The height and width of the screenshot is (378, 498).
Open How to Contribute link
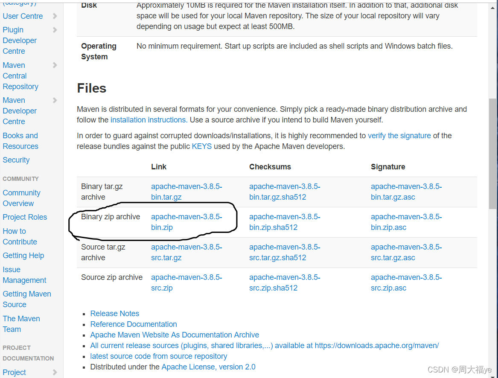click(20, 237)
